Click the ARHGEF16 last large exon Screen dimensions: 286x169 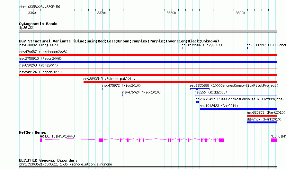point(221,140)
